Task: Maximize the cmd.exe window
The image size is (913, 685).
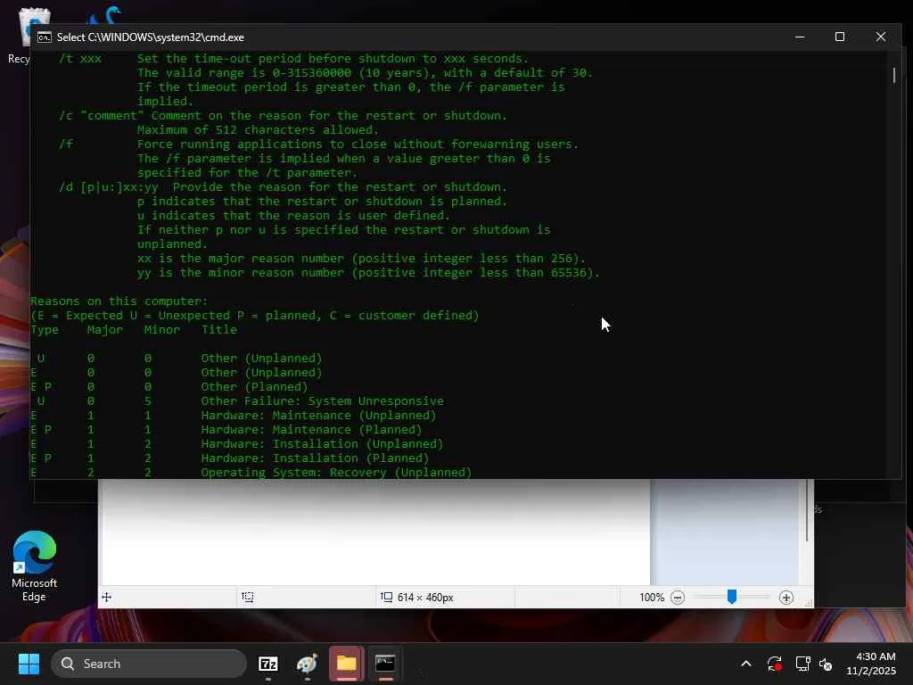Action: coord(840,37)
